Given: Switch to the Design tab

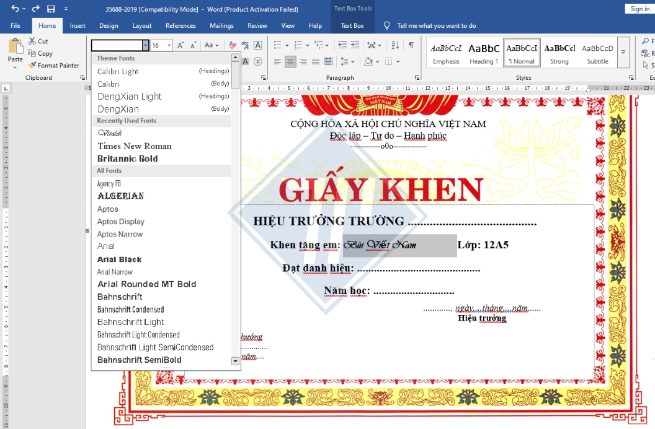Looking at the screenshot, I should (109, 26).
